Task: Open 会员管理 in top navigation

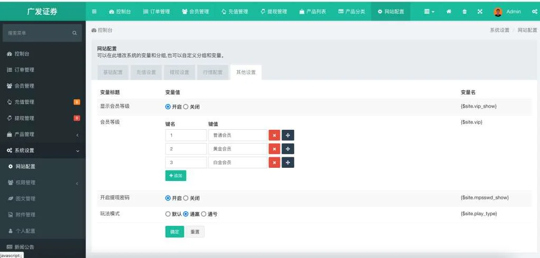Action: coord(195,12)
